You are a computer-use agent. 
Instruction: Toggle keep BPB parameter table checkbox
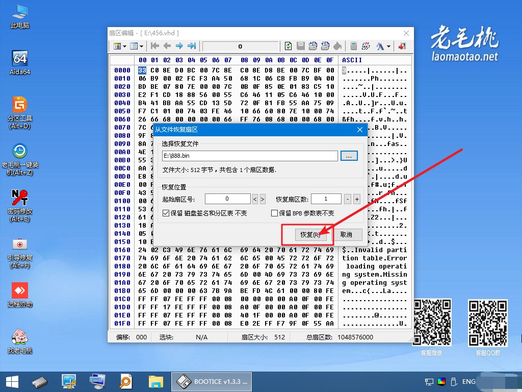tap(274, 213)
